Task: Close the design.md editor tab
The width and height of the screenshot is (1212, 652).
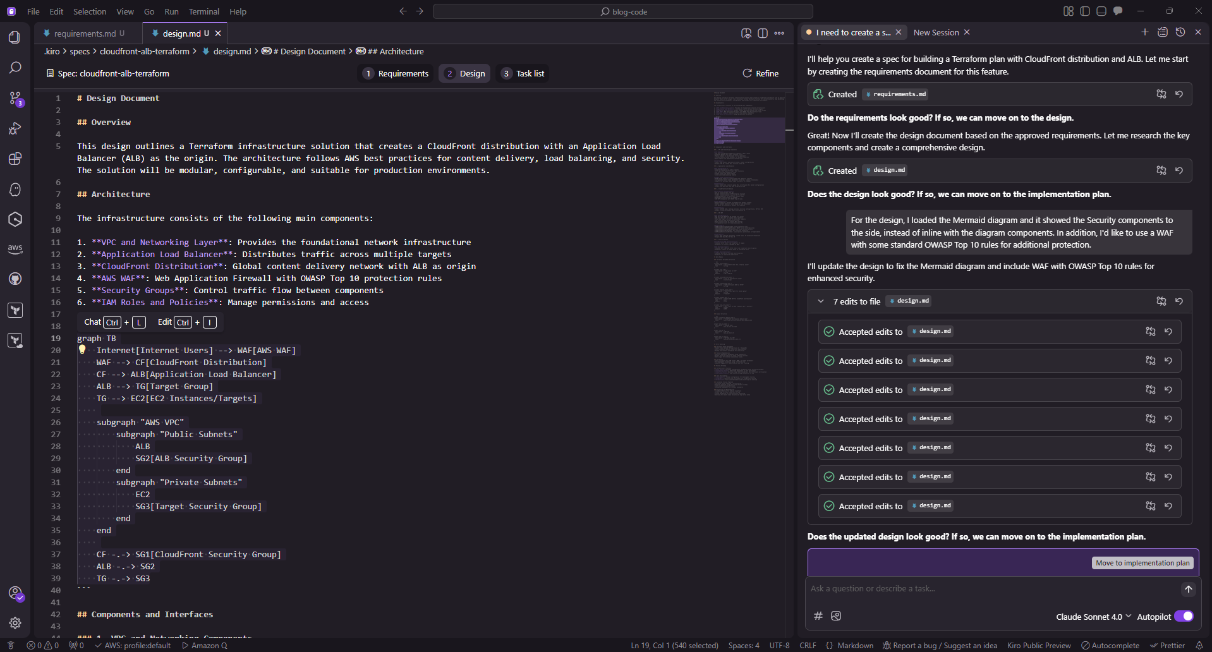Action: tap(218, 33)
